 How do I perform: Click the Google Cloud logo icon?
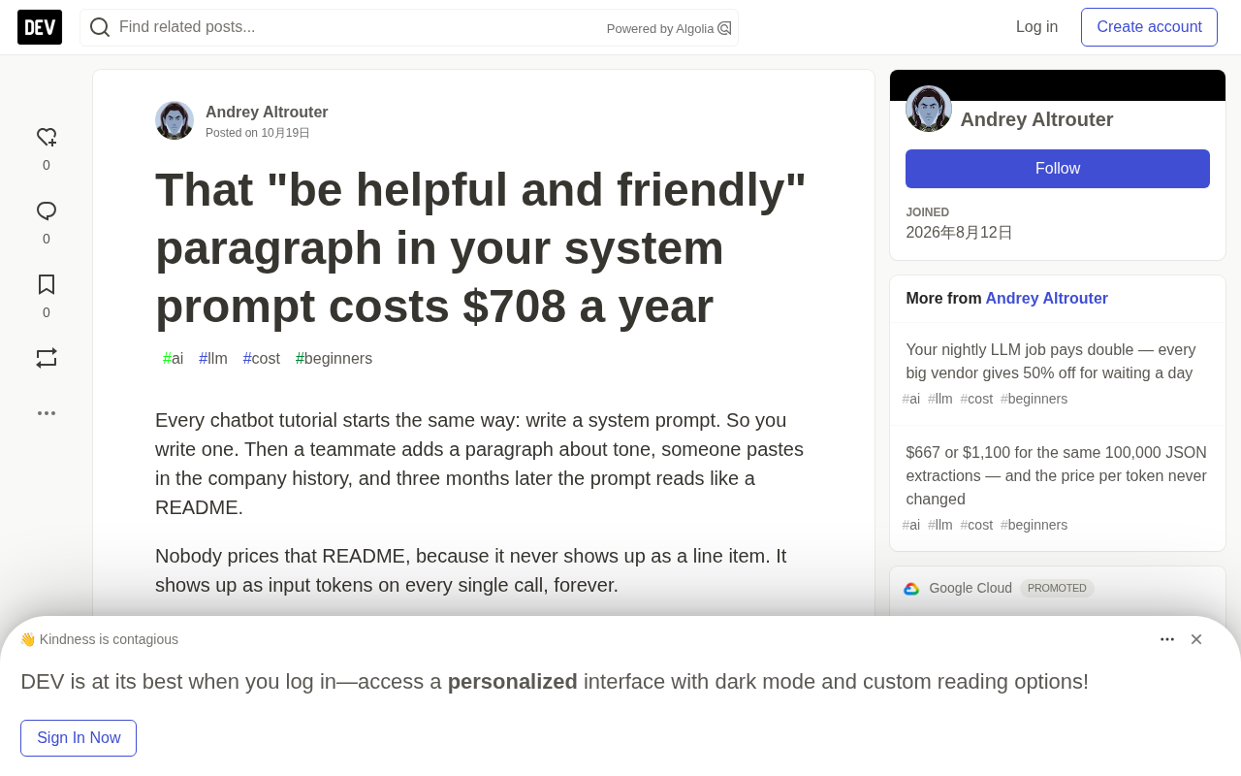click(911, 589)
